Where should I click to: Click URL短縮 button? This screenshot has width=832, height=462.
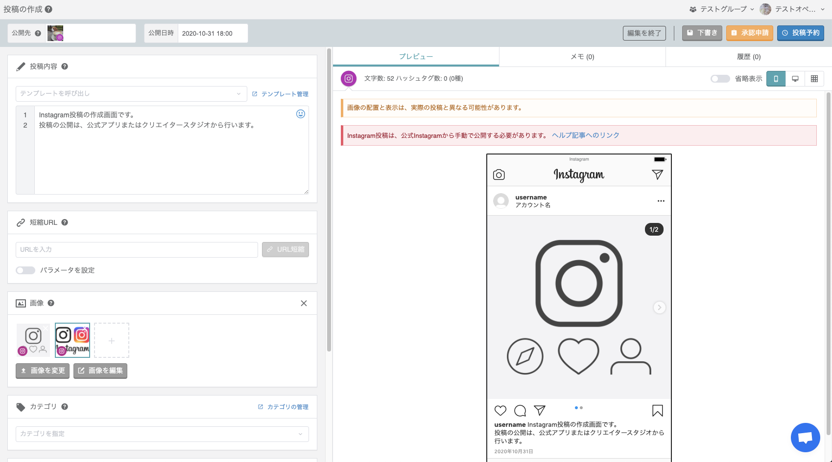pyautogui.click(x=285, y=250)
